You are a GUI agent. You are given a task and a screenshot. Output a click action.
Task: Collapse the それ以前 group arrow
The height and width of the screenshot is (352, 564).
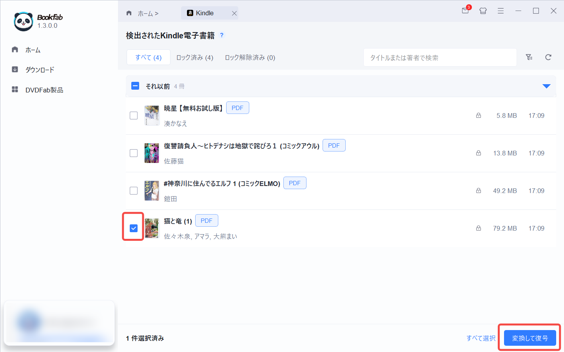click(x=546, y=86)
